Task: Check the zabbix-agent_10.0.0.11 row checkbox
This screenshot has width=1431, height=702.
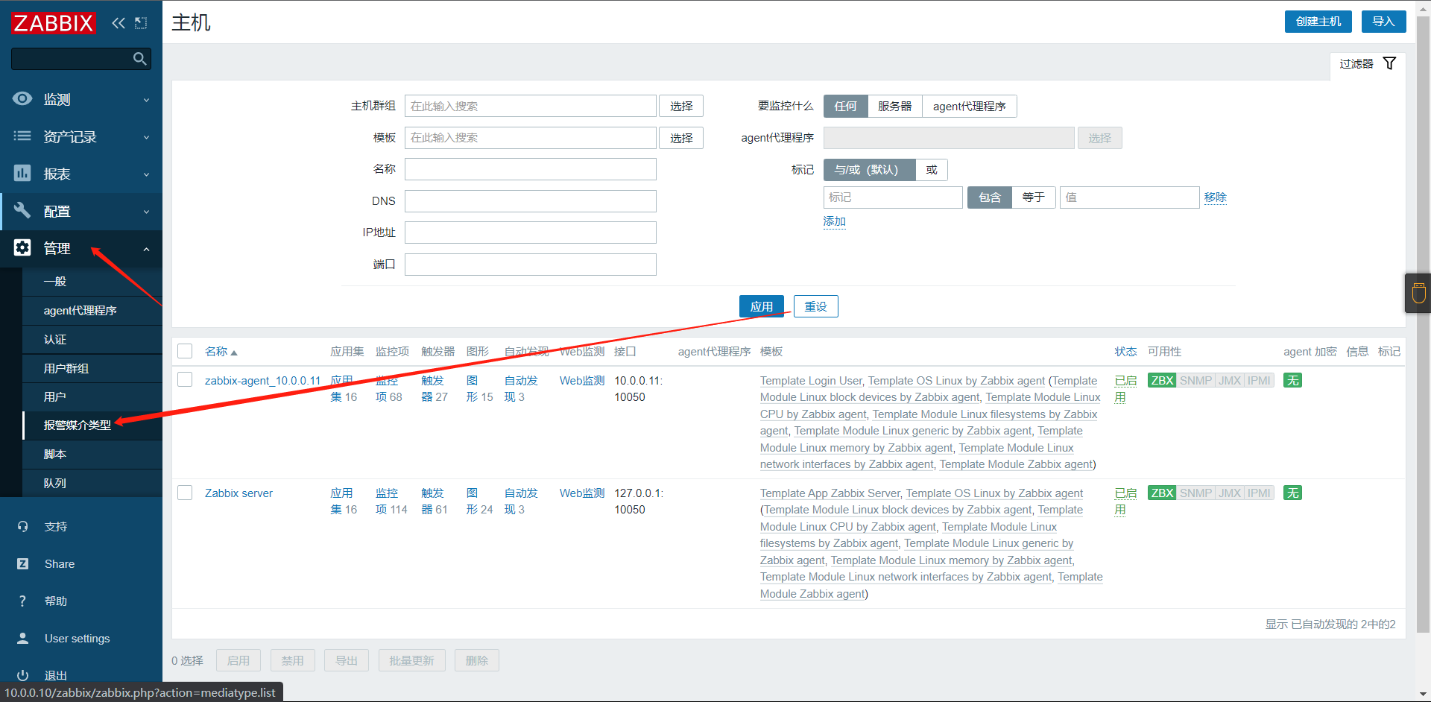Action: [x=185, y=380]
